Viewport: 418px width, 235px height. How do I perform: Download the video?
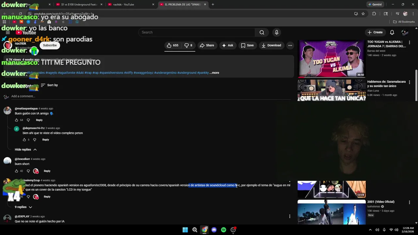271,45
